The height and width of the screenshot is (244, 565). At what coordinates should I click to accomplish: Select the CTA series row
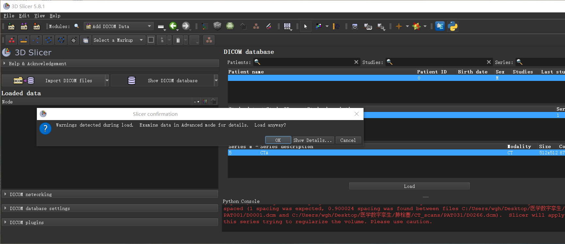[396, 153]
